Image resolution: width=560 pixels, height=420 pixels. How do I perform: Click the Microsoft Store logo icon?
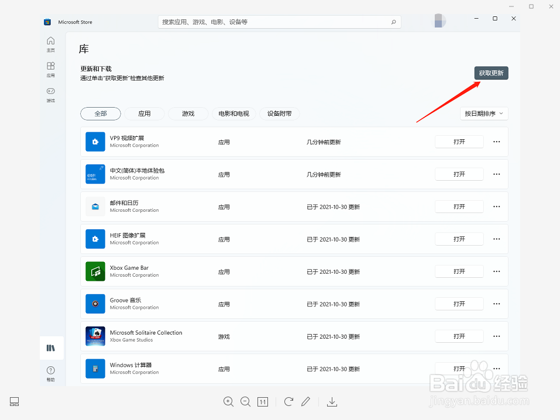click(47, 22)
